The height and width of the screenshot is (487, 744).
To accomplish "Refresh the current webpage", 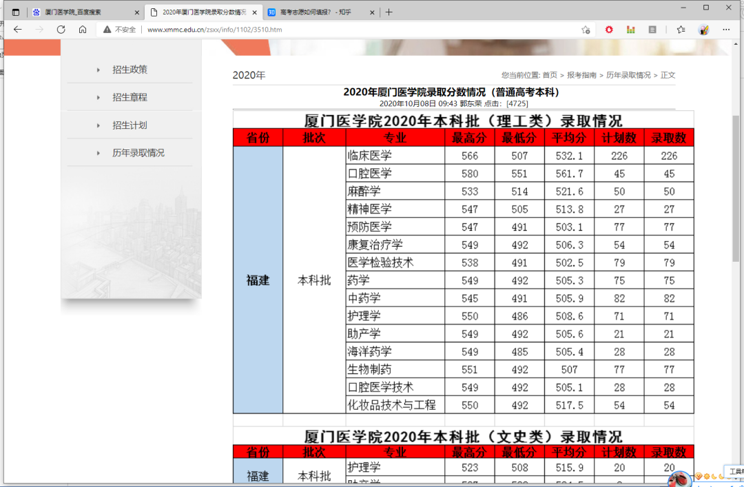I will coord(61,30).
